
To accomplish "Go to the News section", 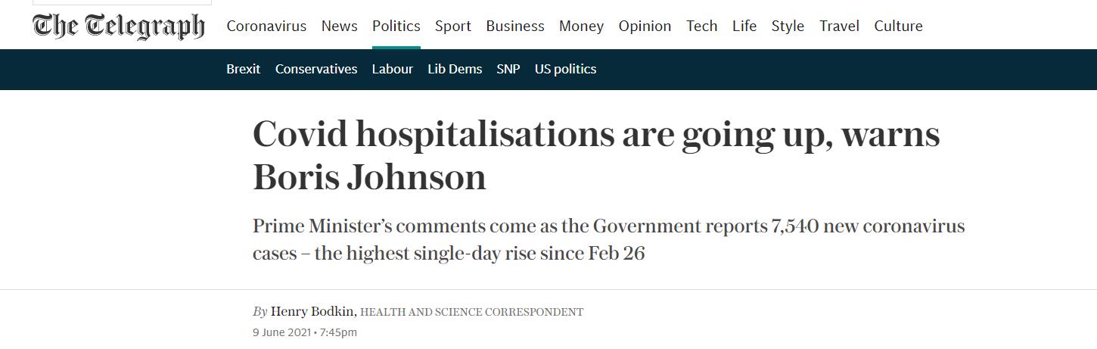I will coord(339,26).
